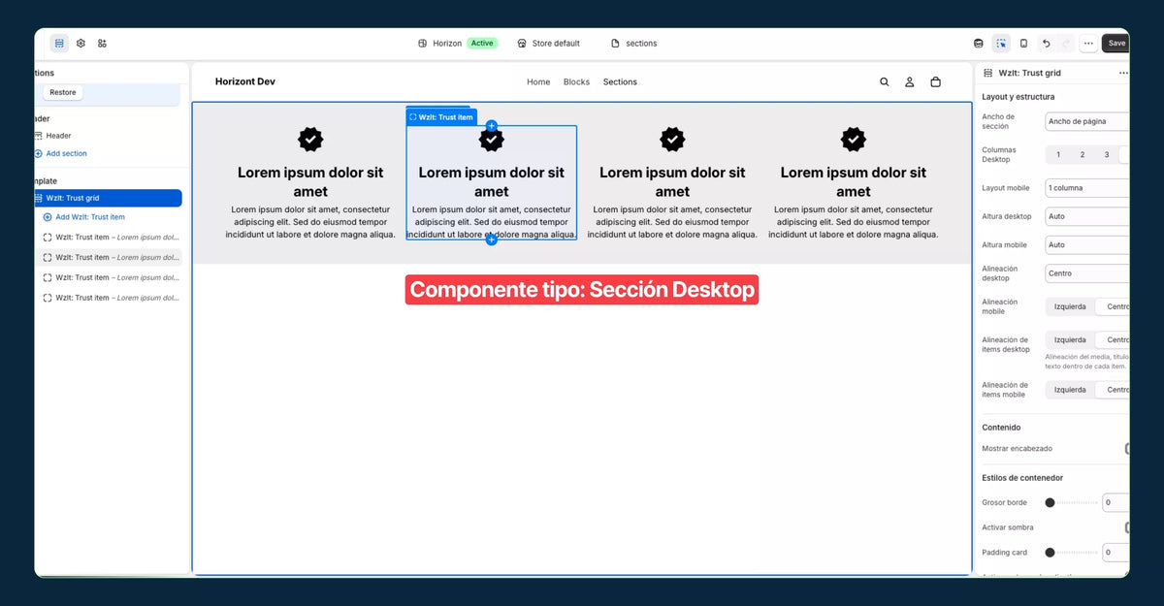Click the search icon in store preview header
The image size is (1164, 606).
coord(885,82)
